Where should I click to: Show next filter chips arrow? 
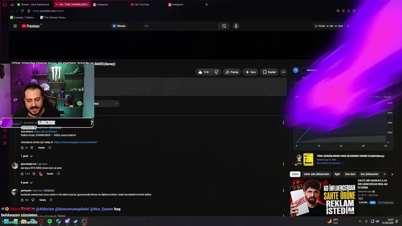392,174
